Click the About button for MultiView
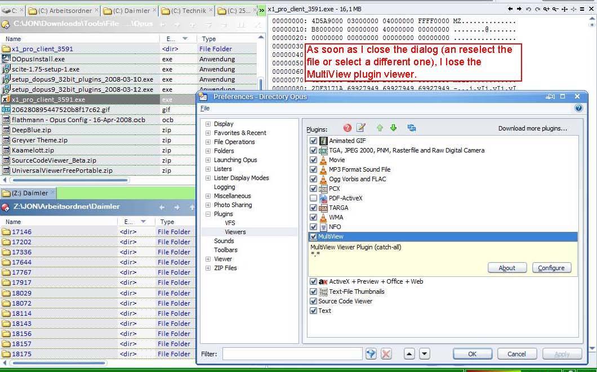 507,268
